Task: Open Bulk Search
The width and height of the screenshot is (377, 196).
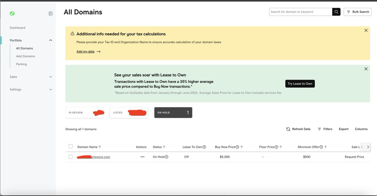Action: coord(358,12)
